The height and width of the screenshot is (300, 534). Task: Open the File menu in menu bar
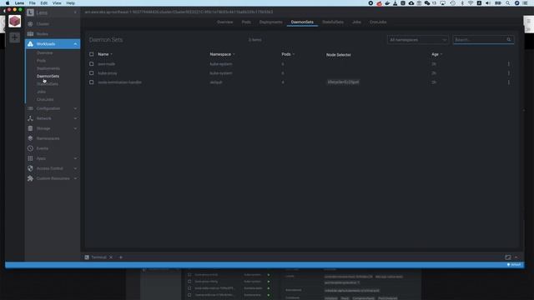[x=33, y=3]
